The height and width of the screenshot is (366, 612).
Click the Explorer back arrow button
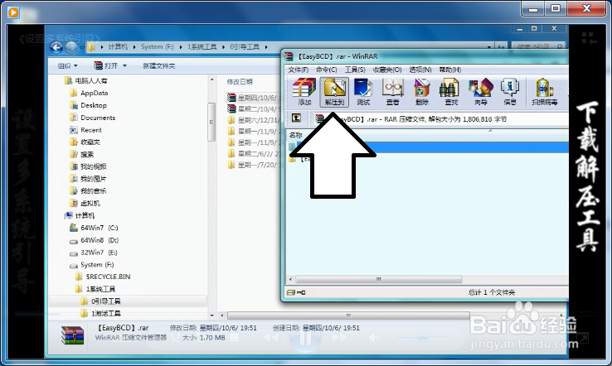pos(56,47)
